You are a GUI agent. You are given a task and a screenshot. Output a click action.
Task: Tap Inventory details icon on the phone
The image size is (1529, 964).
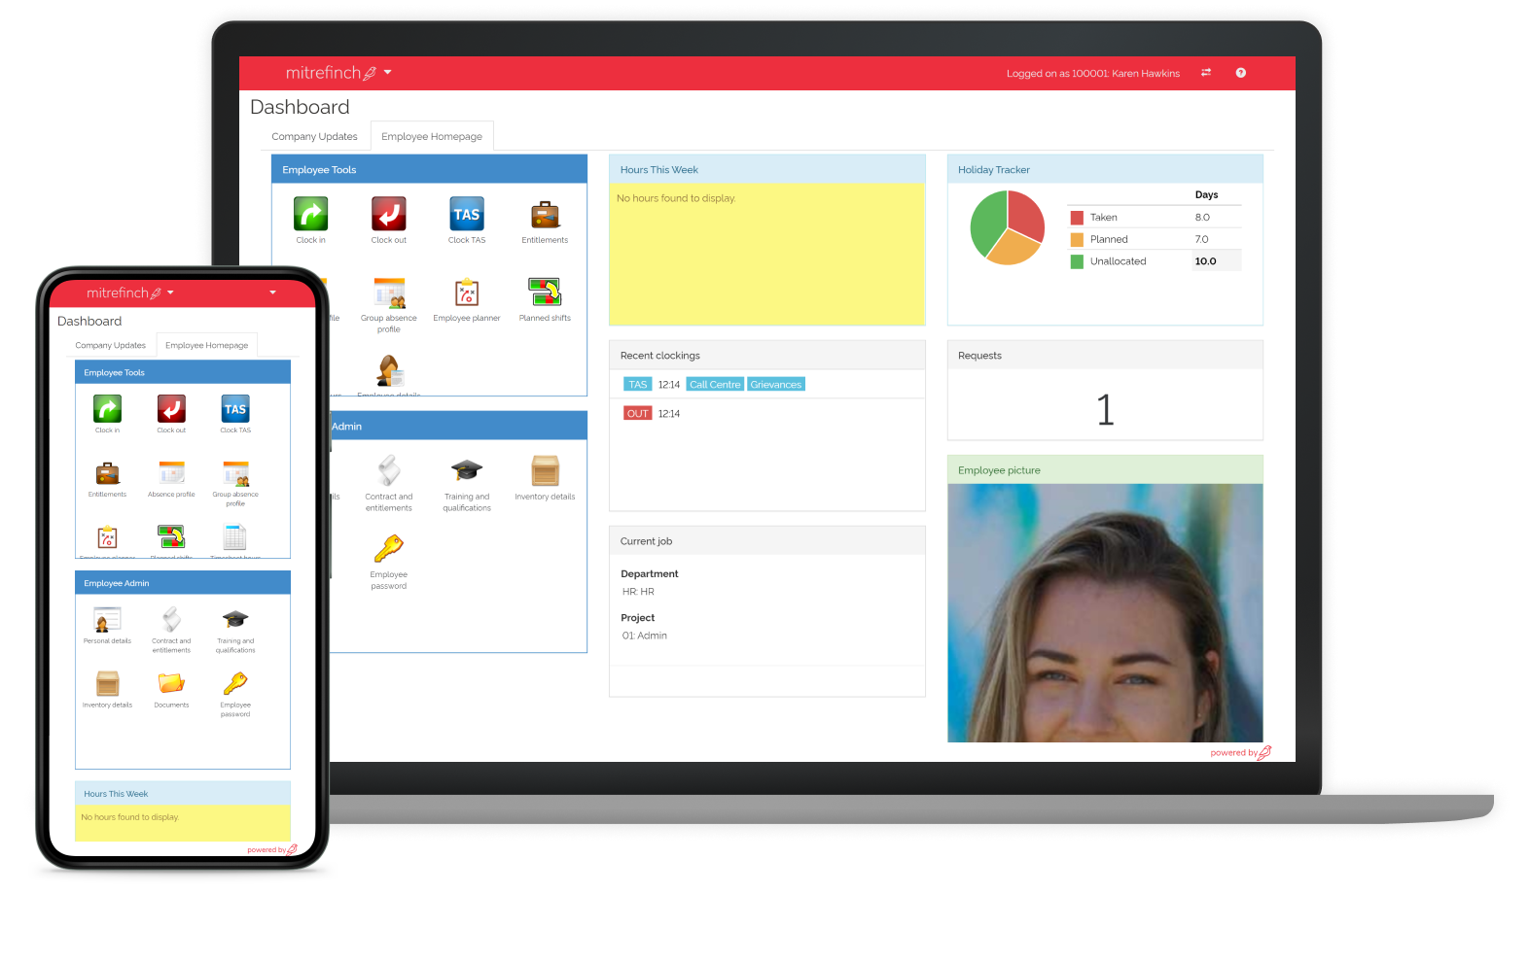(x=107, y=683)
